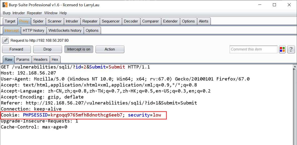This screenshot has width=297, height=145.
Task: Minimize the Burp Suite window
Action: (x=260, y=5)
